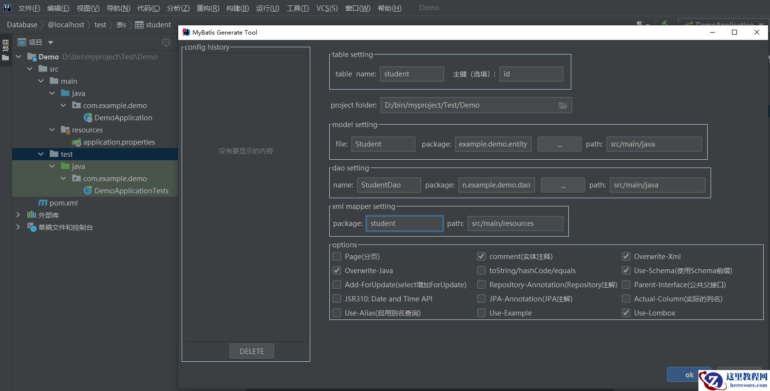Enable the Page(分页) option
The width and height of the screenshot is (770, 391).
pos(337,256)
